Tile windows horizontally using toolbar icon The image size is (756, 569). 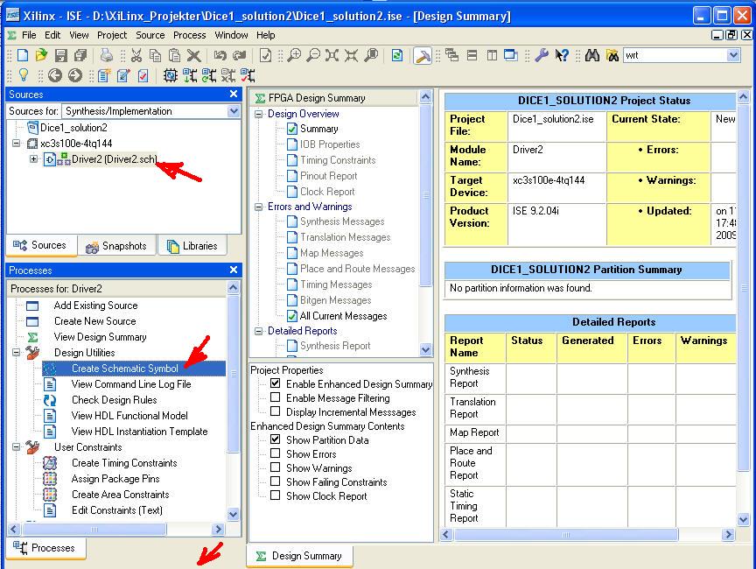472,55
